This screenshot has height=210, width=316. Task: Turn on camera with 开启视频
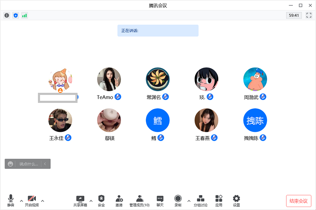click(x=32, y=201)
